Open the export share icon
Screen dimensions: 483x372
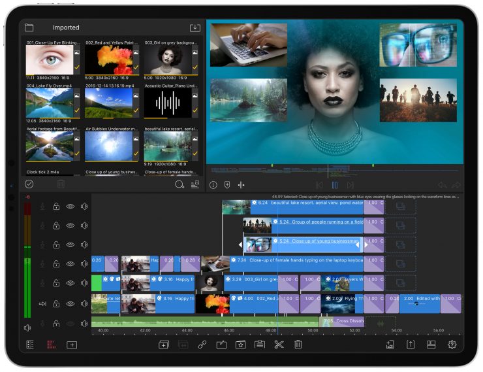point(411,345)
